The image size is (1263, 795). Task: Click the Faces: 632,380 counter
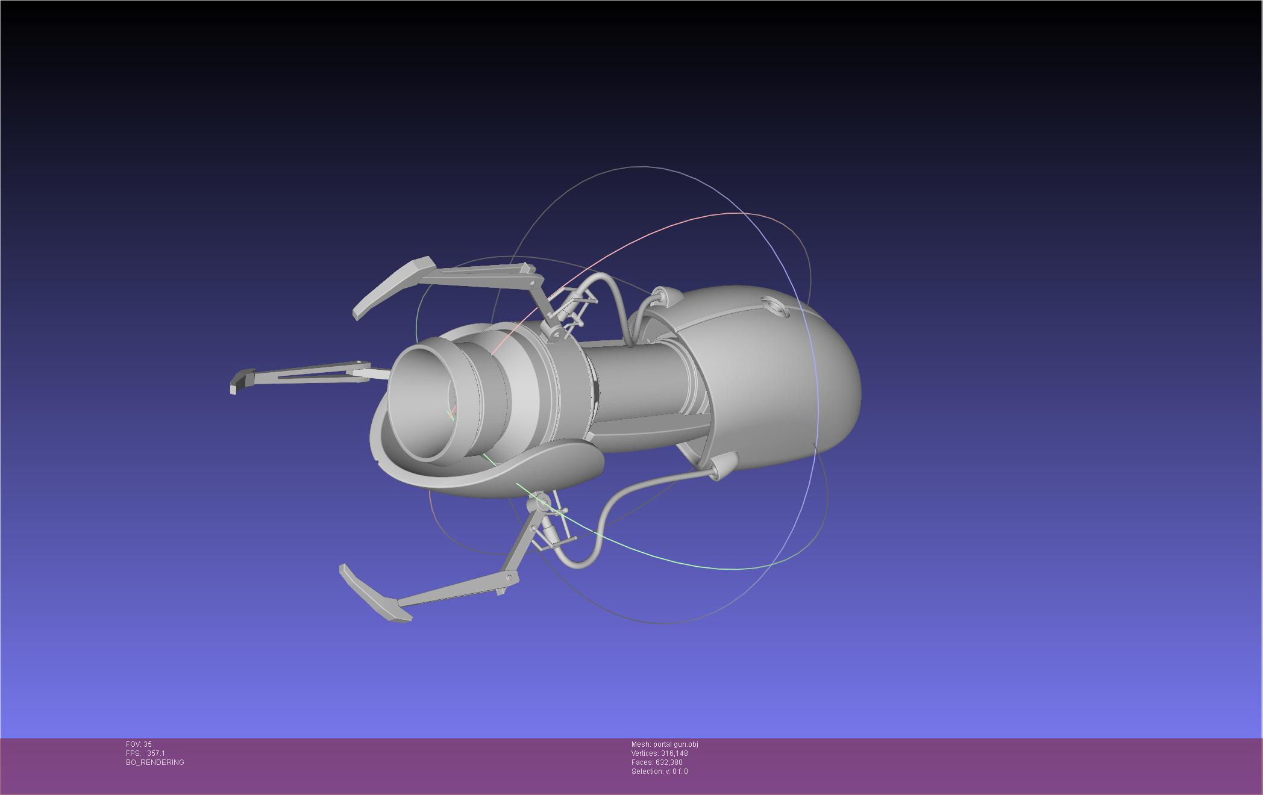pos(657,762)
